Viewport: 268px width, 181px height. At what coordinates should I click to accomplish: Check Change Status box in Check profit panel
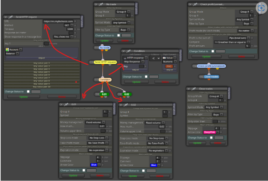pyautogui.click(x=213, y=51)
